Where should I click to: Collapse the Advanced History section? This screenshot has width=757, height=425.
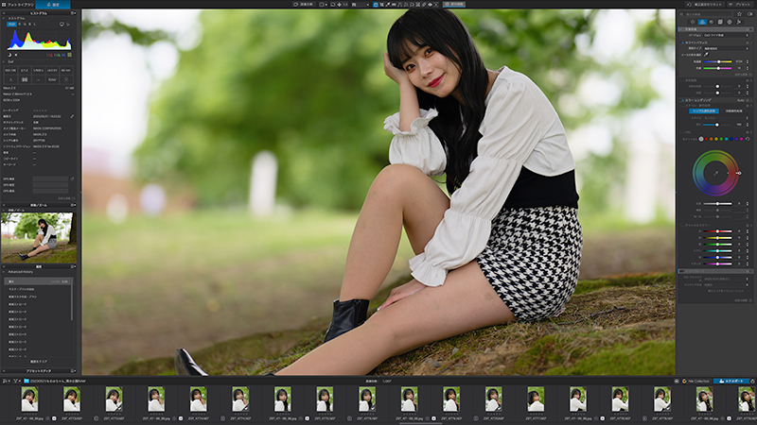4,272
